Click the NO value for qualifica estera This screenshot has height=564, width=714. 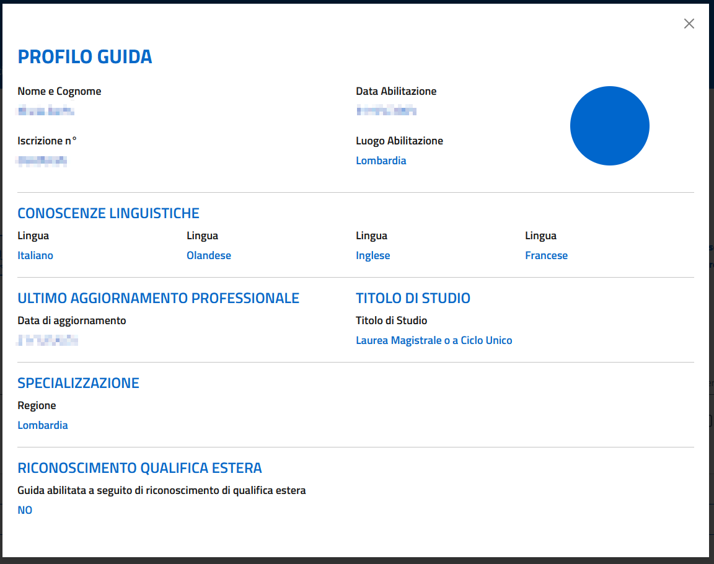[25, 510]
